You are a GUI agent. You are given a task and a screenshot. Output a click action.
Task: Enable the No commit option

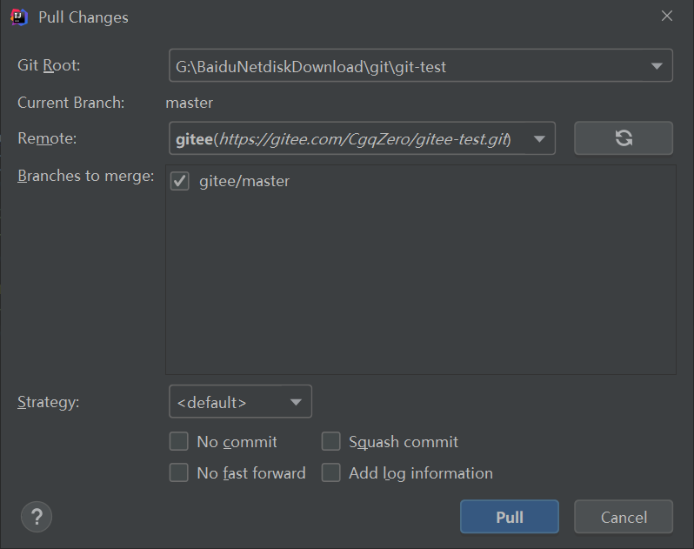[179, 441]
